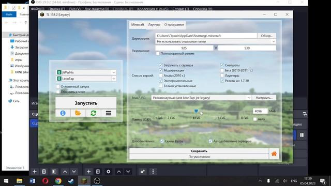This screenshot has height=186, width=331.
Task: Check Лаунчеры checkbox
Action: [x=222, y=75]
